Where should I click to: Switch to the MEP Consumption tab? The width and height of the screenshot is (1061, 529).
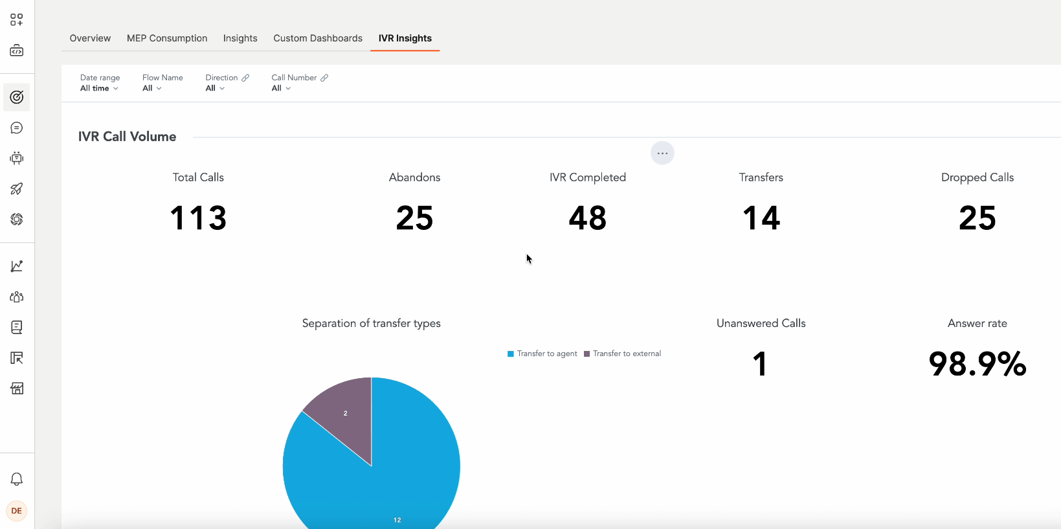click(167, 38)
